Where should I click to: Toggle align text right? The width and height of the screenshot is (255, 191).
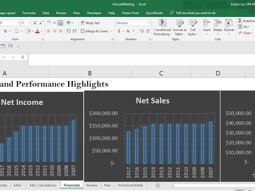(61, 31)
